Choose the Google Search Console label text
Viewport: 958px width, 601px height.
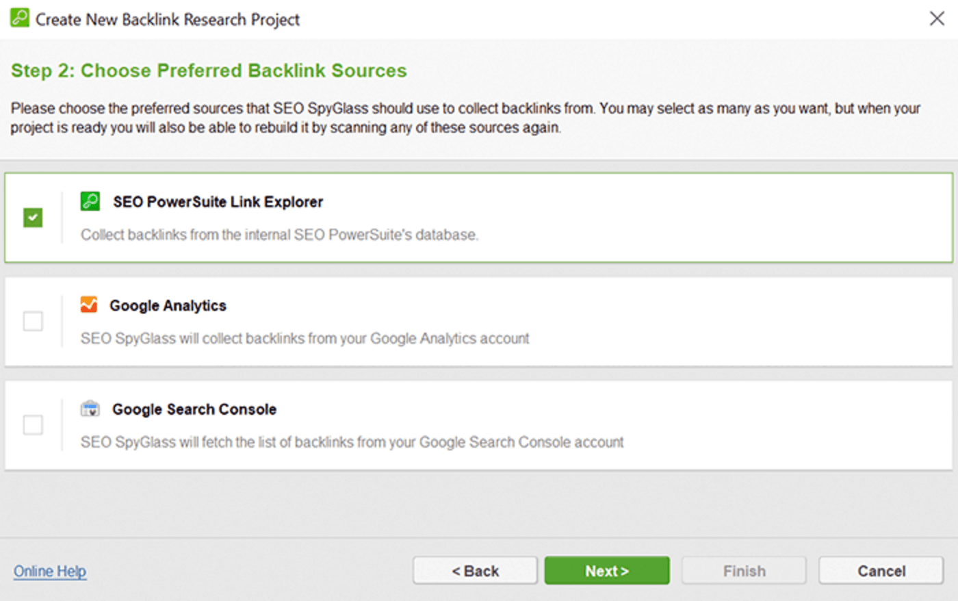194,409
